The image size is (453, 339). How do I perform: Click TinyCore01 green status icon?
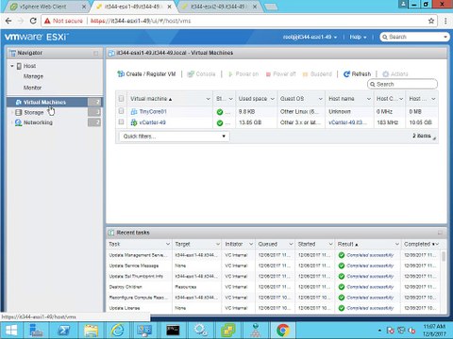(220, 112)
